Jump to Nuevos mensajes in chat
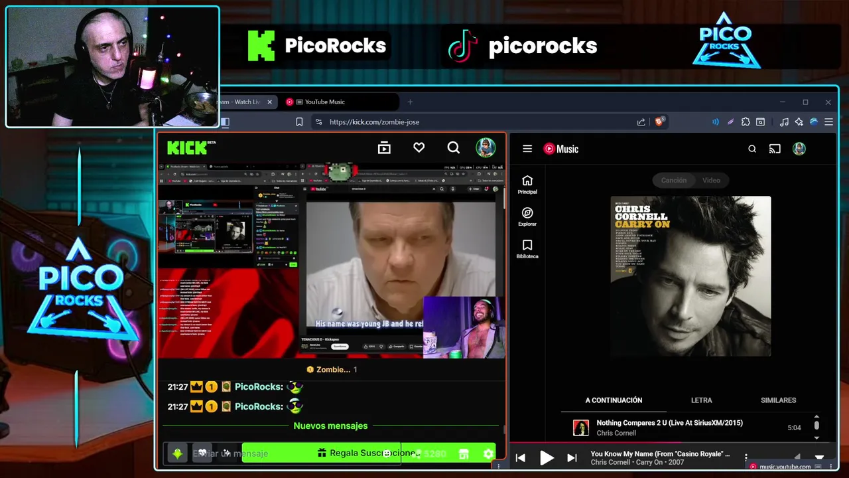Viewport: 849px width, 478px height. click(x=330, y=426)
